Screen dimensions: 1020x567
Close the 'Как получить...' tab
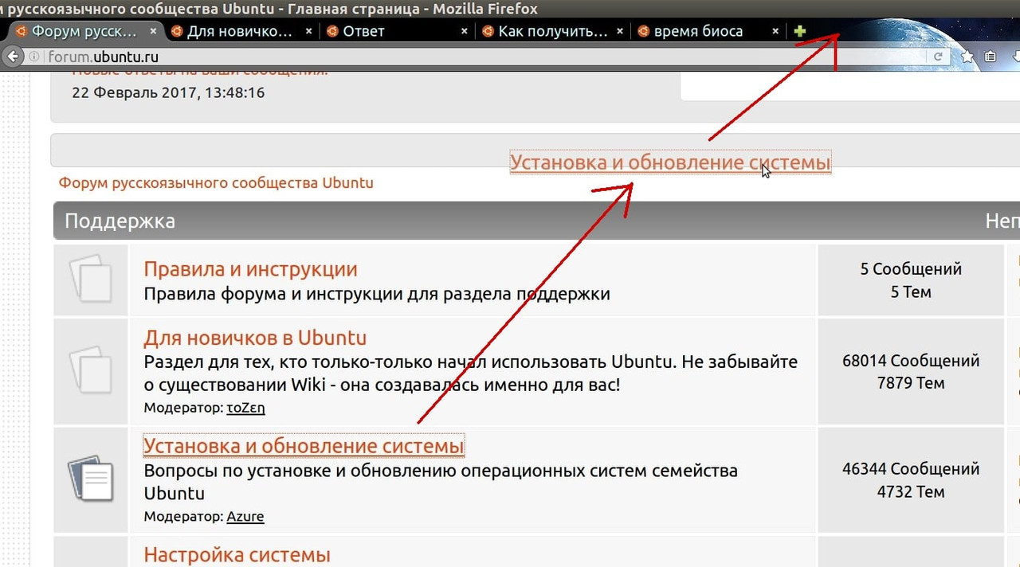620,31
